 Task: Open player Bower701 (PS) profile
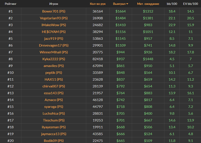(54, 11)
